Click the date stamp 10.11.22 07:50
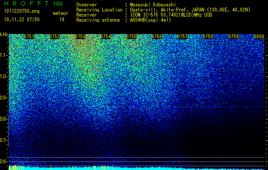The width and height of the screenshot is (268, 170). (x=22, y=20)
